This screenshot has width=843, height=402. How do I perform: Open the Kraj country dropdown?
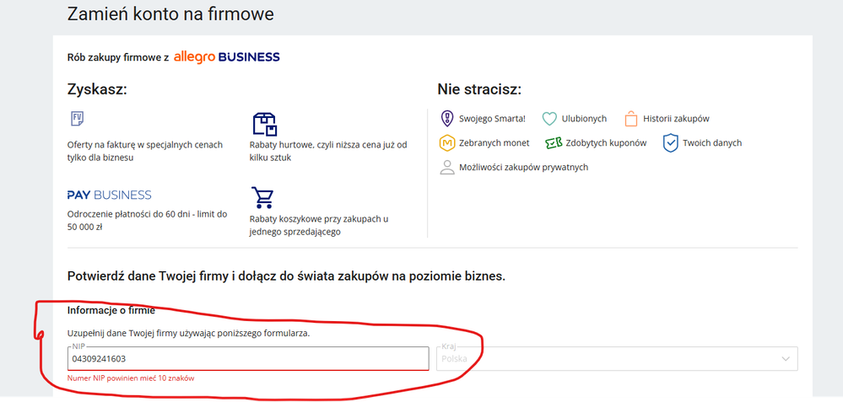(617, 358)
